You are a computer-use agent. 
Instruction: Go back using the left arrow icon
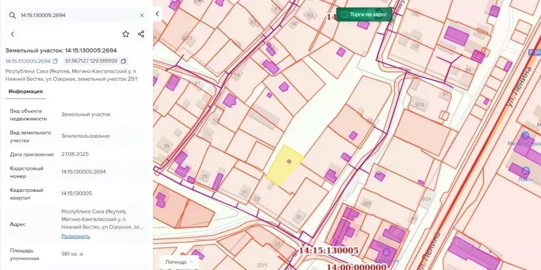click(x=13, y=34)
